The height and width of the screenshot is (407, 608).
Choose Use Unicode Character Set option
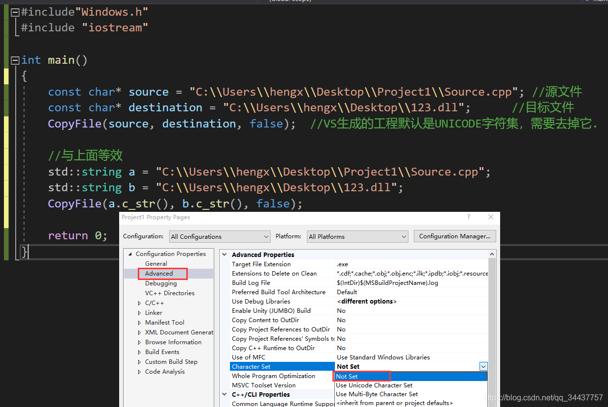point(411,385)
